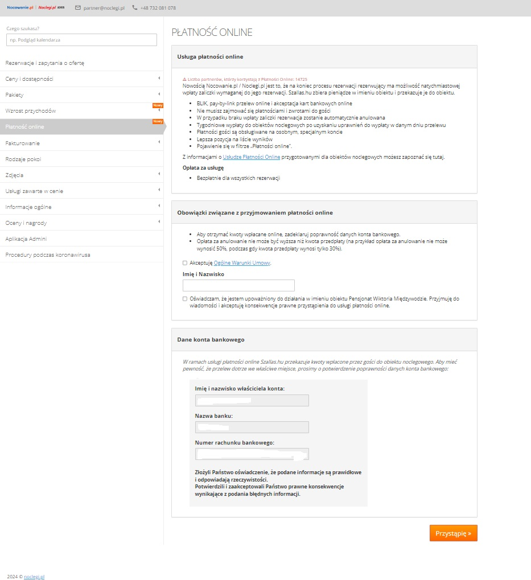
Task: Click the Imię i Nazwisko text field
Action: pyautogui.click(x=238, y=285)
